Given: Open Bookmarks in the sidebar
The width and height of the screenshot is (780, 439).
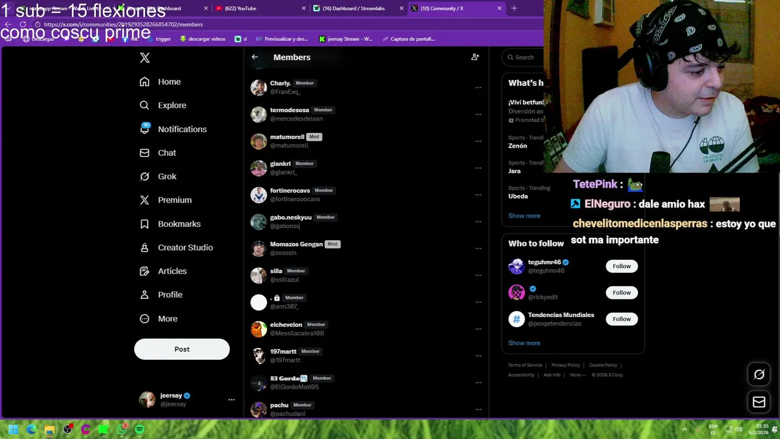Looking at the screenshot, I should 169,224.
